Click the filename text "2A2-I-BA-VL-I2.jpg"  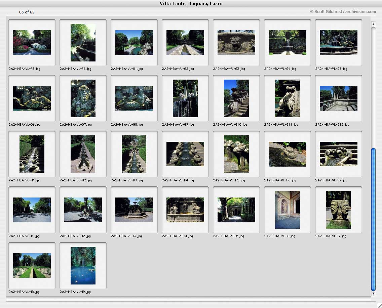click(x=75, y=236)
